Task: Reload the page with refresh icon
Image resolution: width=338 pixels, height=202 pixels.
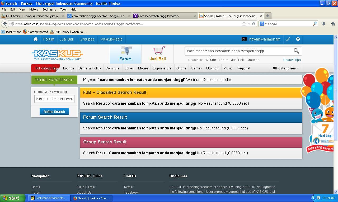Action: (253, 24)
